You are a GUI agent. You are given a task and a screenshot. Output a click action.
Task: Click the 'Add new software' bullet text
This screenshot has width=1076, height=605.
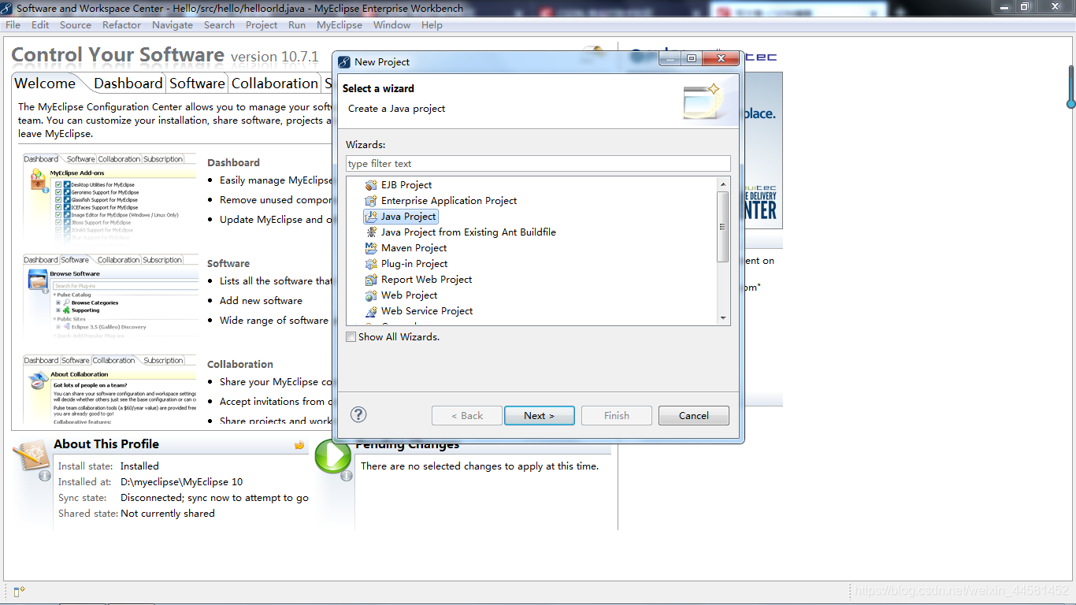tap(261, 301)
